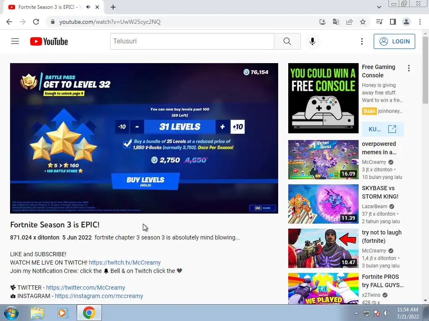Expand the tab search chevron
This screenshot has height=321, width=429.
pyautogui.click(x=379, y=7)
